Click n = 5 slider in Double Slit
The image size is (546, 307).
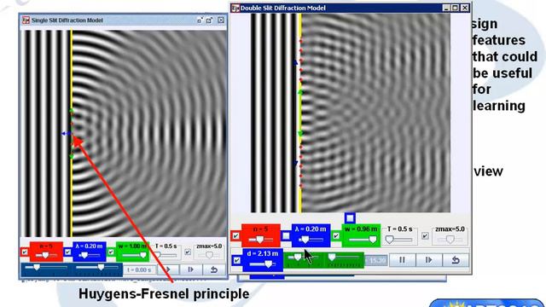(261, 240)
